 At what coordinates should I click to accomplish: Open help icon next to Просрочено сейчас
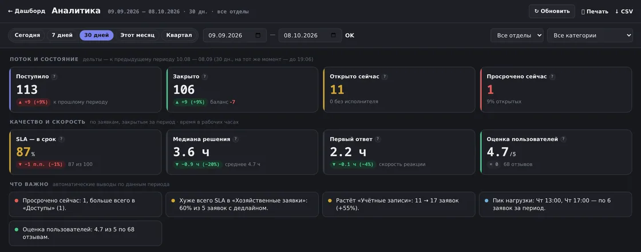pos(552,77)
